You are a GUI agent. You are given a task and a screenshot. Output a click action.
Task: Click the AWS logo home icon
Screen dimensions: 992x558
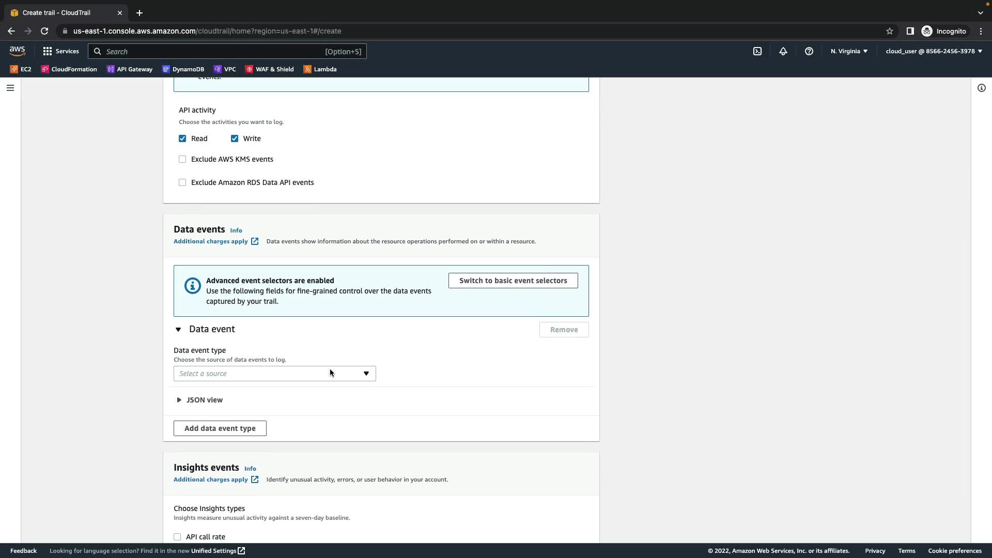[x=17, y=51]
